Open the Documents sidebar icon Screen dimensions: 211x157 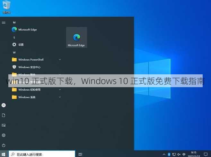4,115
